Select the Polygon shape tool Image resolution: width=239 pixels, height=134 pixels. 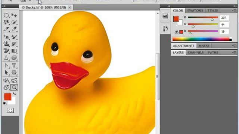point(14,73)
